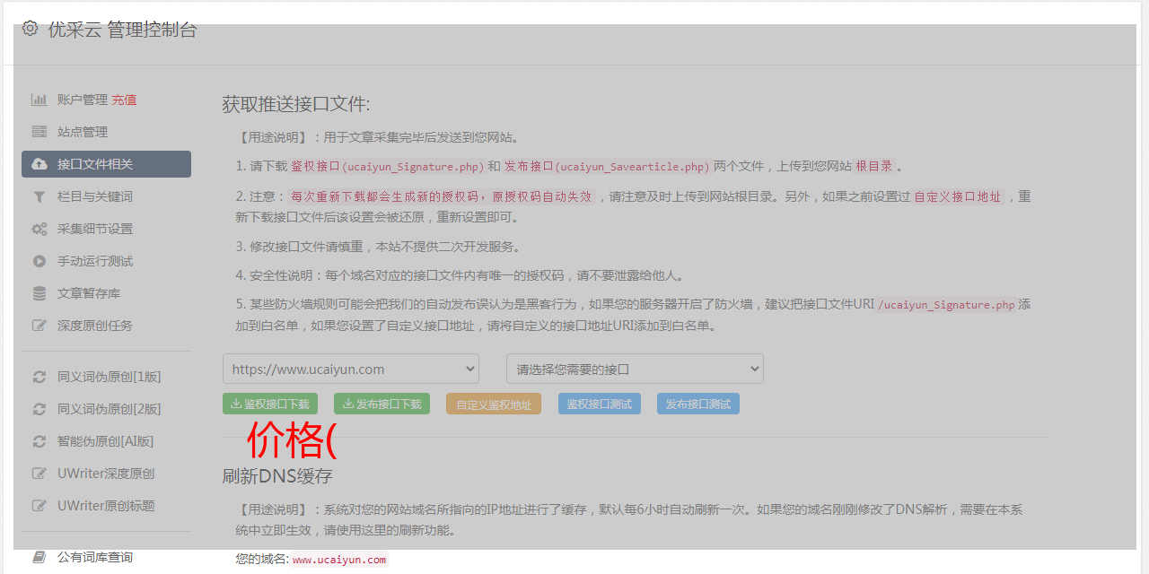Click the edit icon beside 深度原创任务
1149x574 pixels.
coord(39,326)
